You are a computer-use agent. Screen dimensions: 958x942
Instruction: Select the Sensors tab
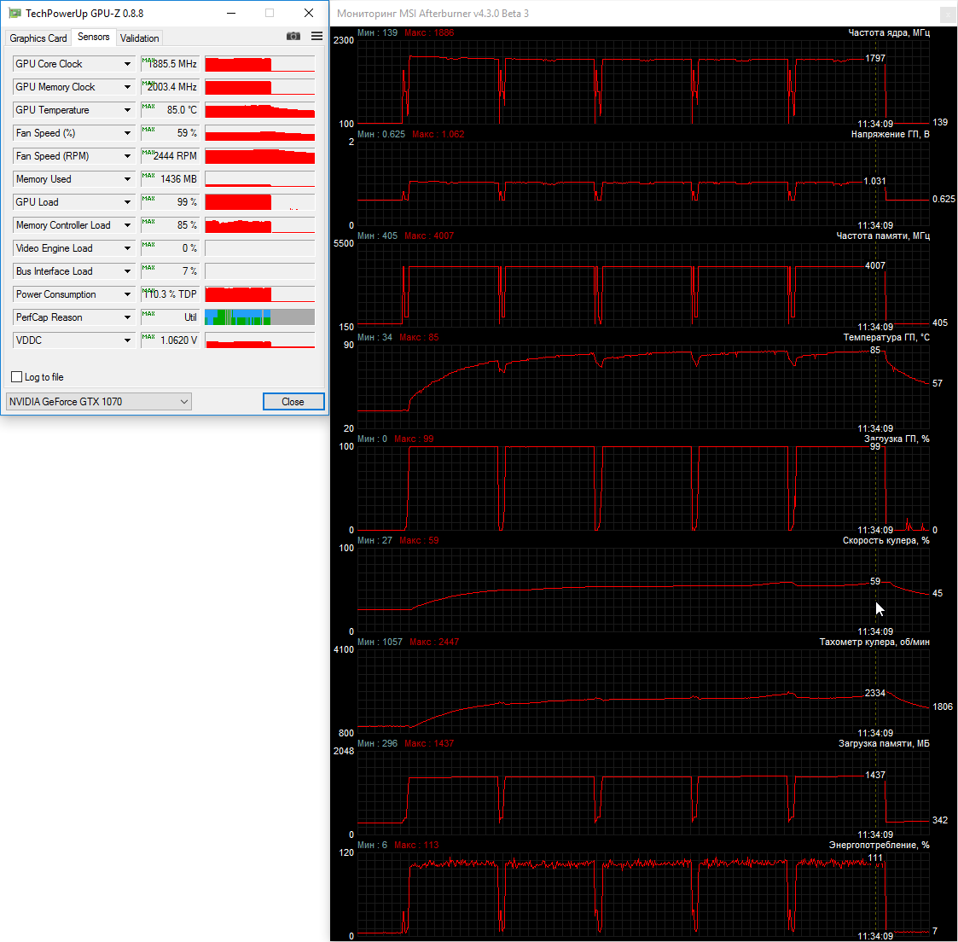pyautogui.click(x=93, y=37)
